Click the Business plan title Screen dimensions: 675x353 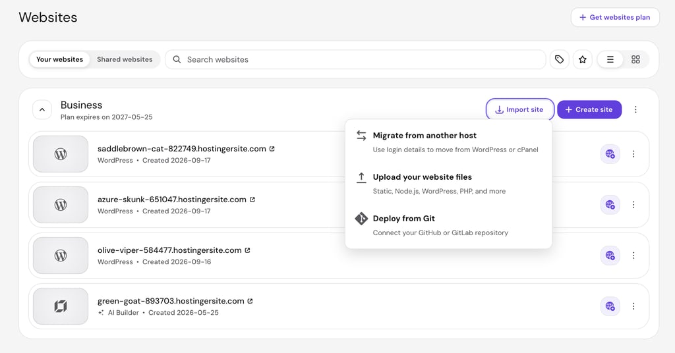pyautogui.click(x=81, y=105)
